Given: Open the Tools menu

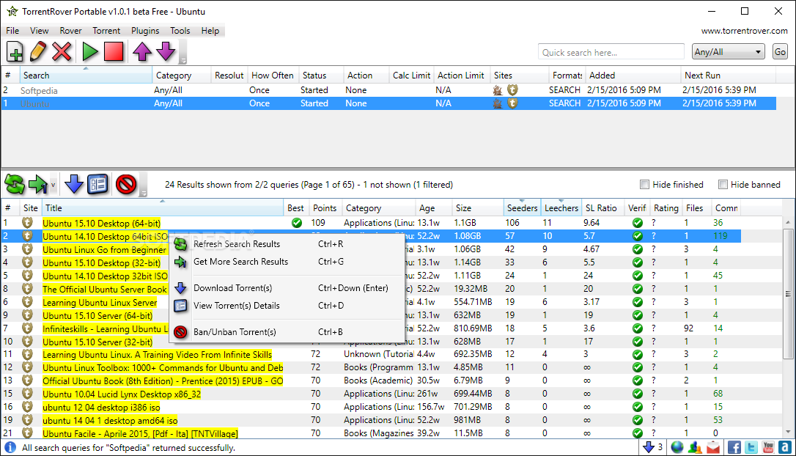Looking at the screenshot, I should (x=180, y=31).
